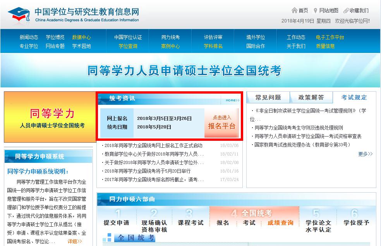Open the 同等学力全国统考考生守则及违规处理规则 link
The width and height of the screenshot is (381, 246).
coord(299,128)
